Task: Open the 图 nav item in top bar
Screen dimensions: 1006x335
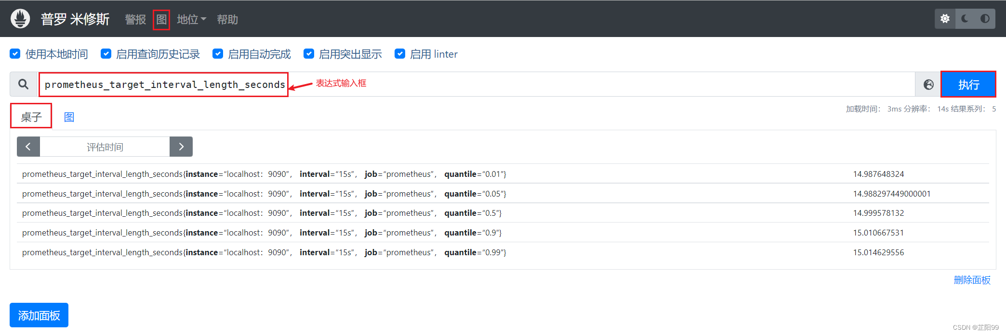Action: (161, 20)
